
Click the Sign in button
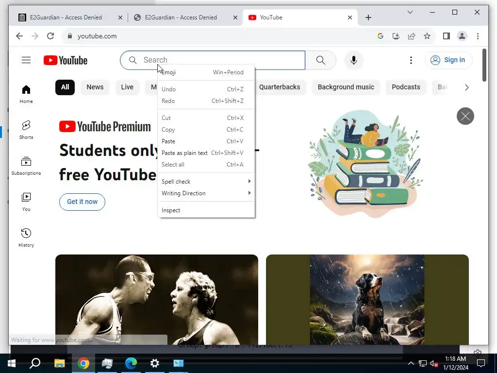pos(448,60)
